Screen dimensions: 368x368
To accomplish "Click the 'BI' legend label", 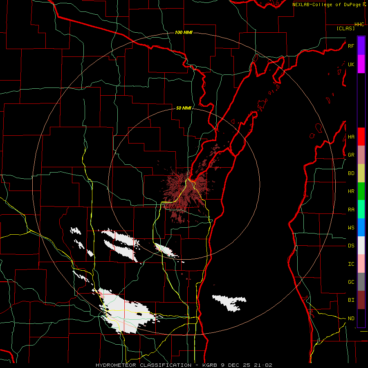I will click(351, 300).
